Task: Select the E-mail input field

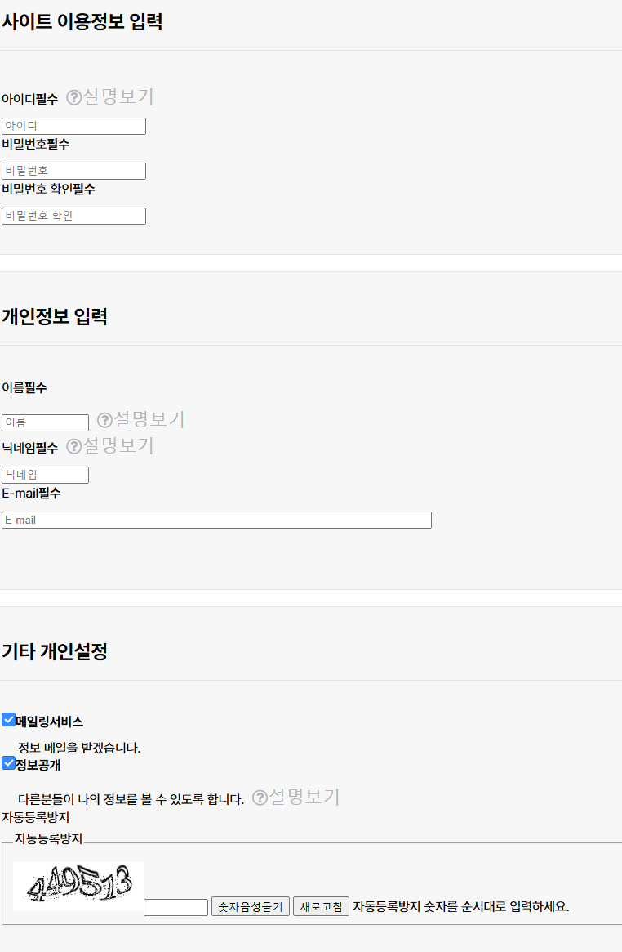Action: click(216, 521)
